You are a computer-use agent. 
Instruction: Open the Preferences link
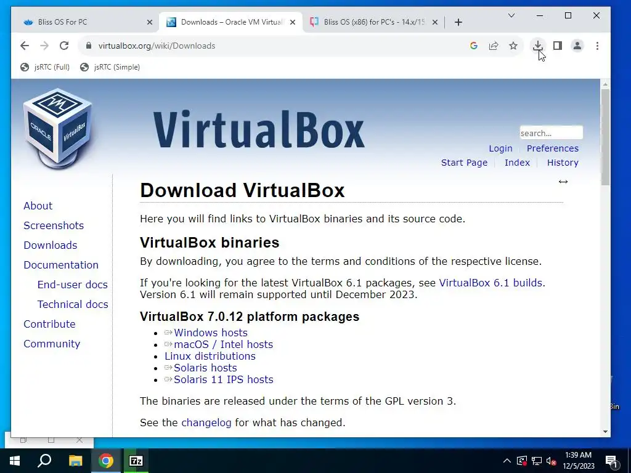click(553, 148)
